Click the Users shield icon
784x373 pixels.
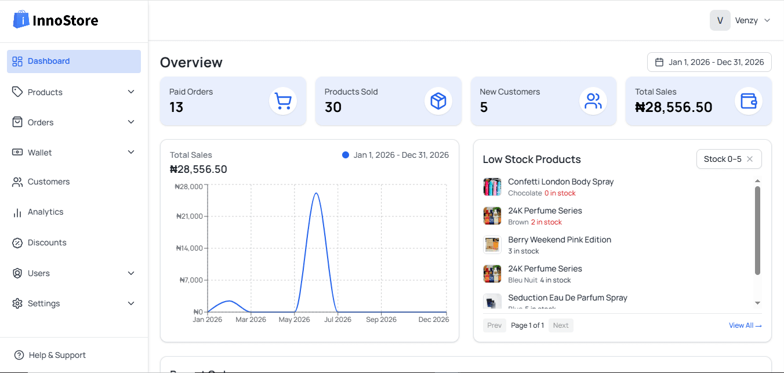point(17,273)
